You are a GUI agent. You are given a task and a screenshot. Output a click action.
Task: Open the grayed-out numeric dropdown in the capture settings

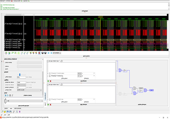tap(21, 85)
